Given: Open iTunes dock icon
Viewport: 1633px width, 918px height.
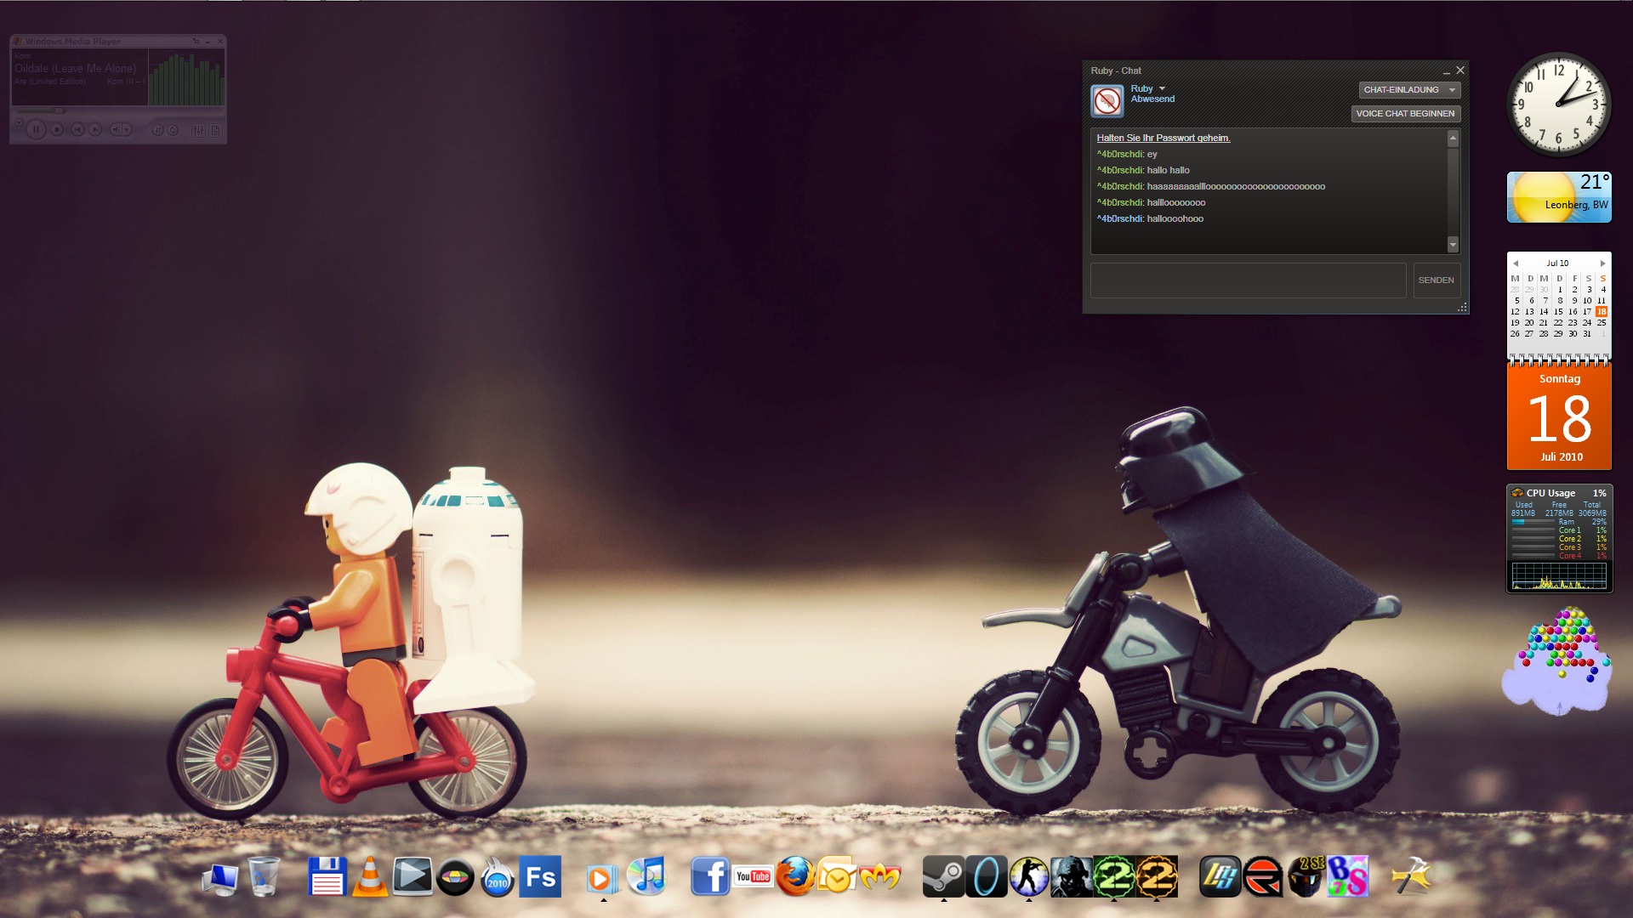Looking at the screenshot, I should 648,875.
